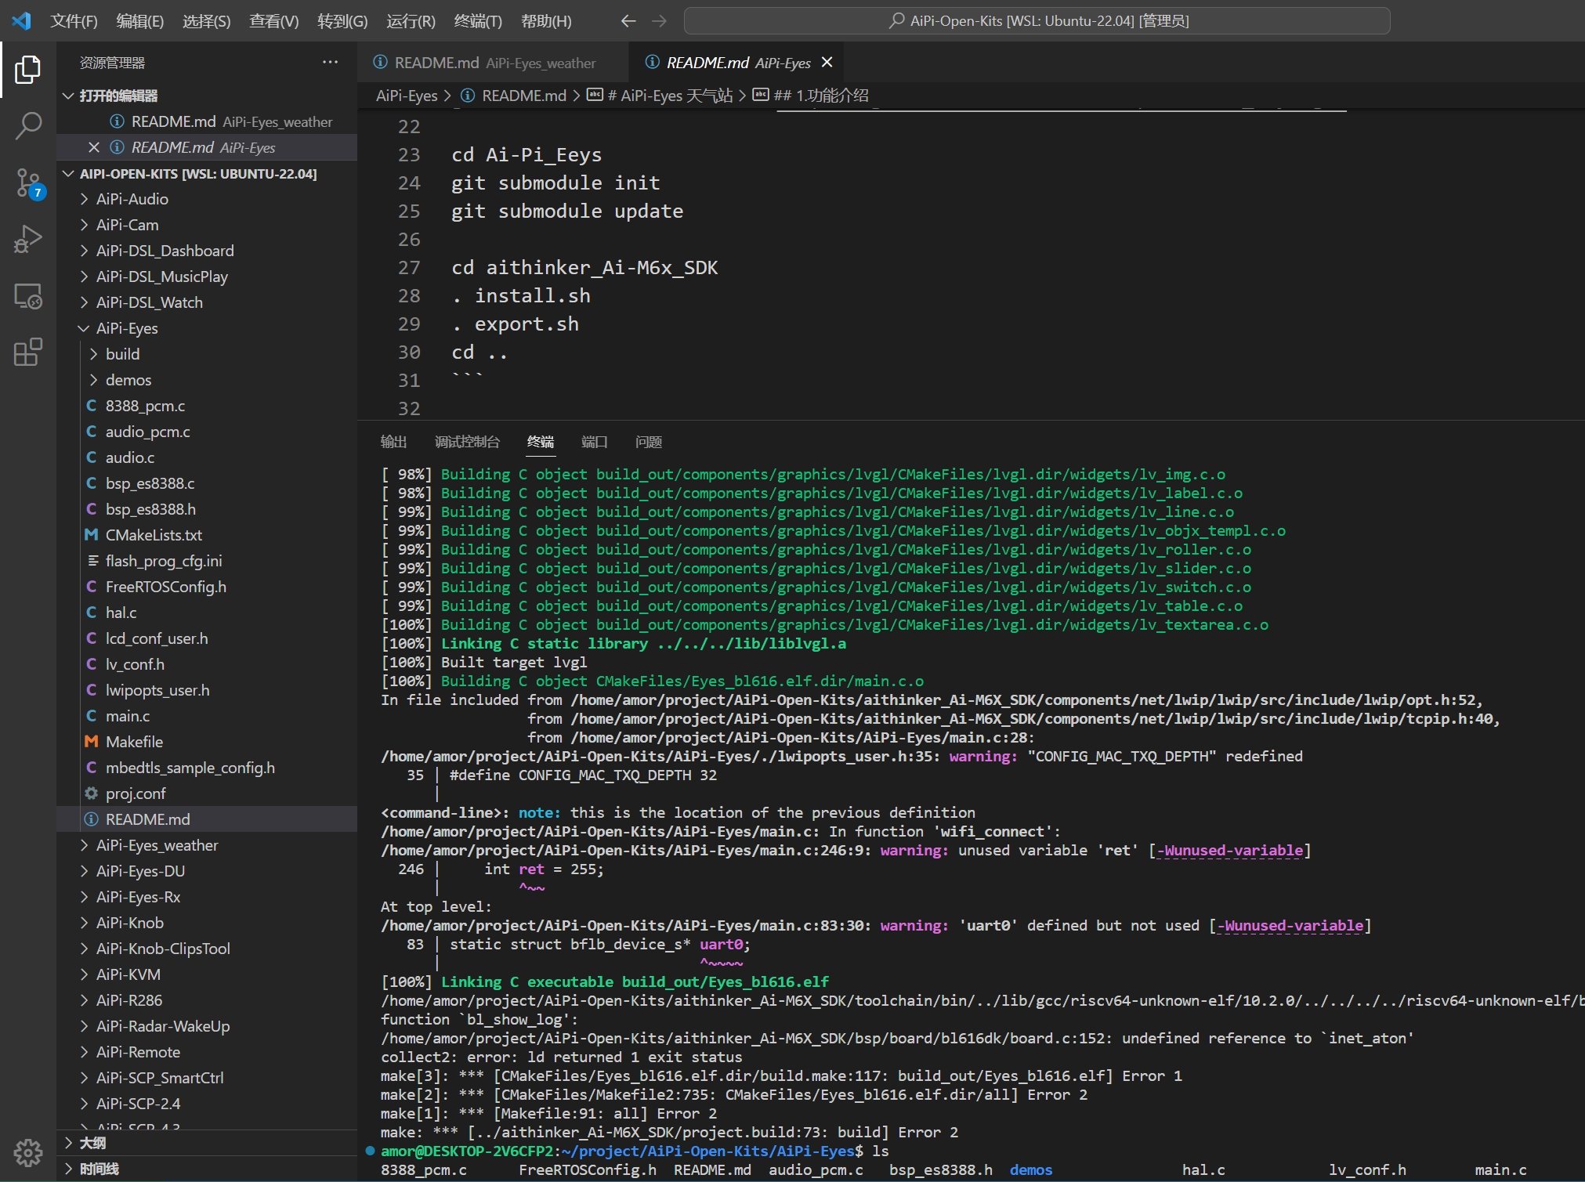The width and height of the screenshot is (1585, 1182).
Task: Open the 帮助(H) menu
Action: tap(546, 21)
